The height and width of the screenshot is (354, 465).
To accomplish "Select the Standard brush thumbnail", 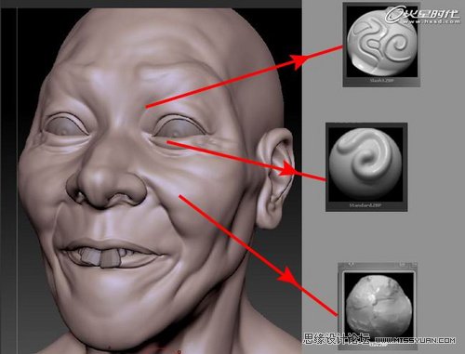I will [x=366, y=167].
